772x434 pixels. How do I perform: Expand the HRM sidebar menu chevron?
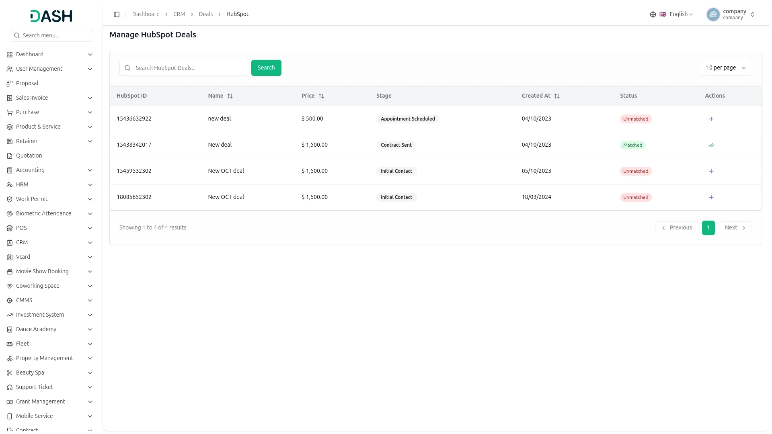point(90,185)
